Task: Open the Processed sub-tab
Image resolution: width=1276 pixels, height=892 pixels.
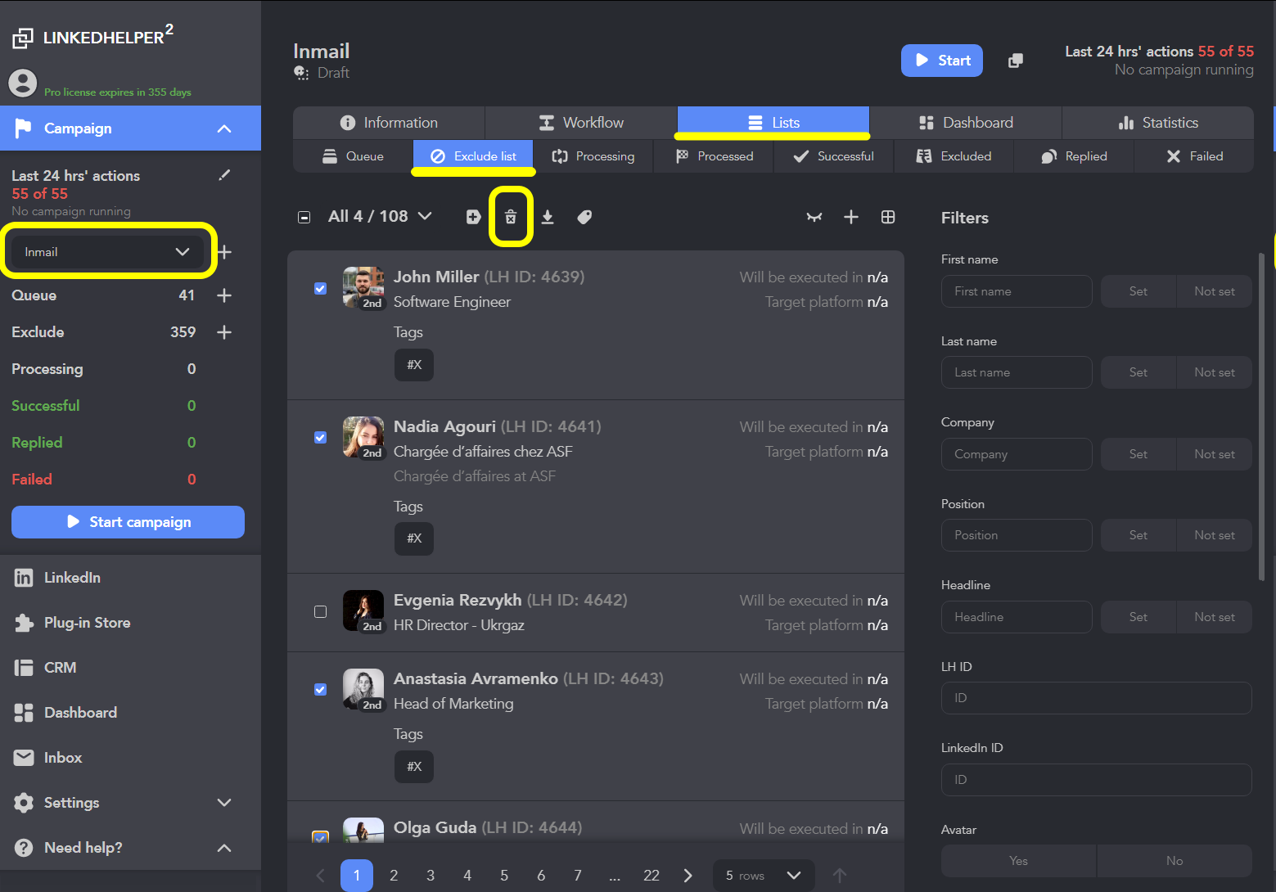Action: (x=714, y=156)
